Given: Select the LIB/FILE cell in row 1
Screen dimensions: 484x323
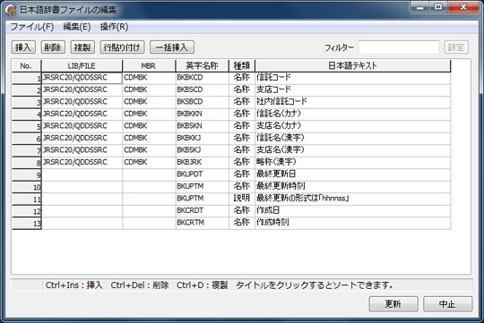Looking at the screenshot, I should coord(82,78).
